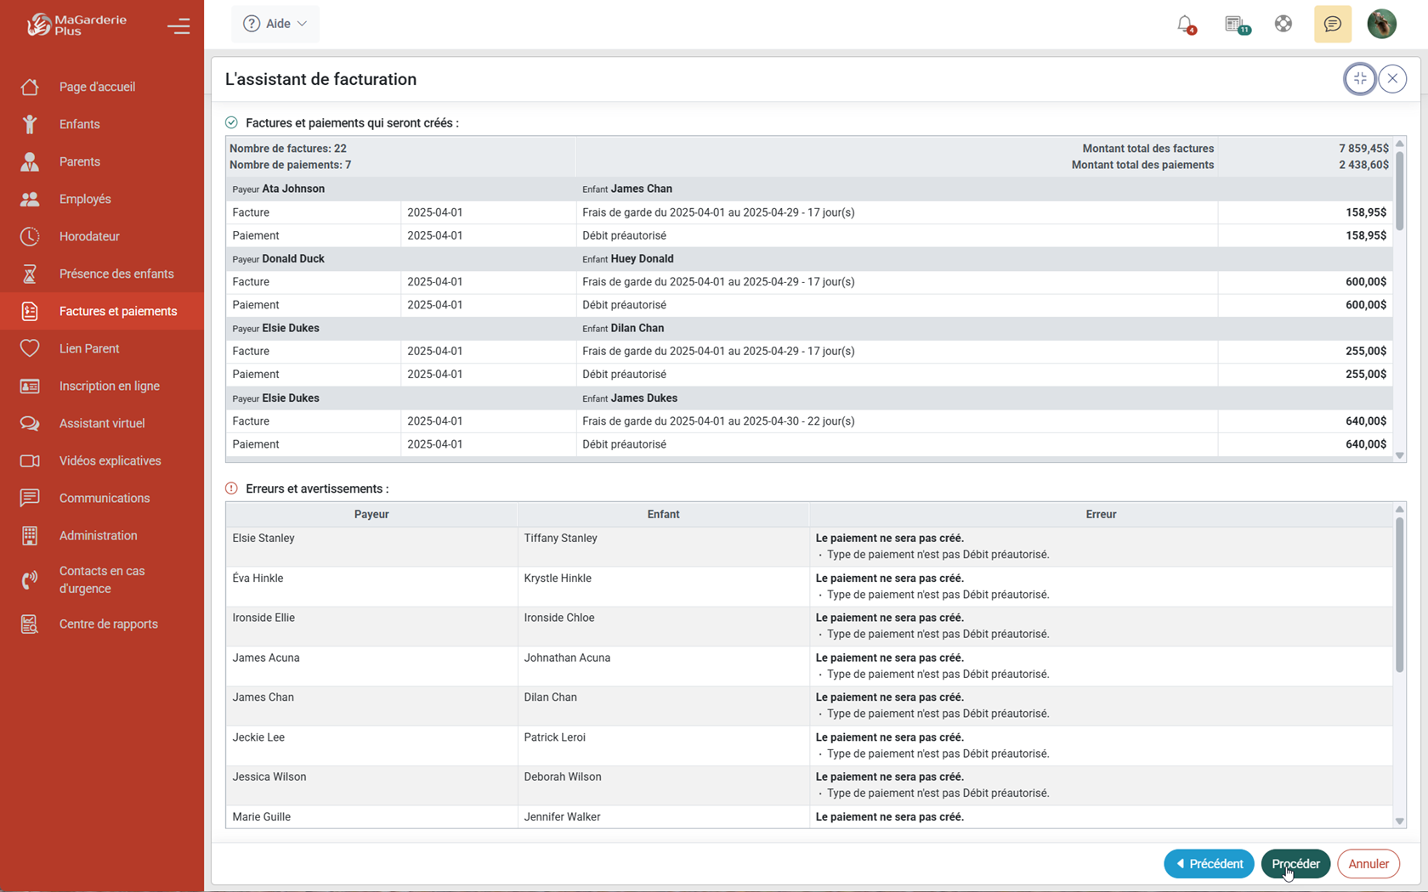Go to Page d'accueil

[x=97, y=87]
